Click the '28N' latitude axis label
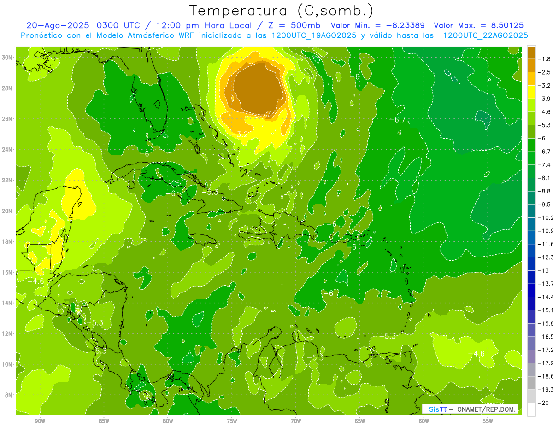 pos(7,88)
